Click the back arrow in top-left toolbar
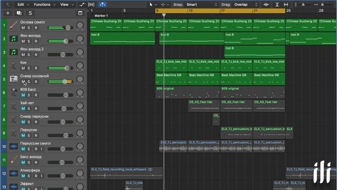 [8, 5]
